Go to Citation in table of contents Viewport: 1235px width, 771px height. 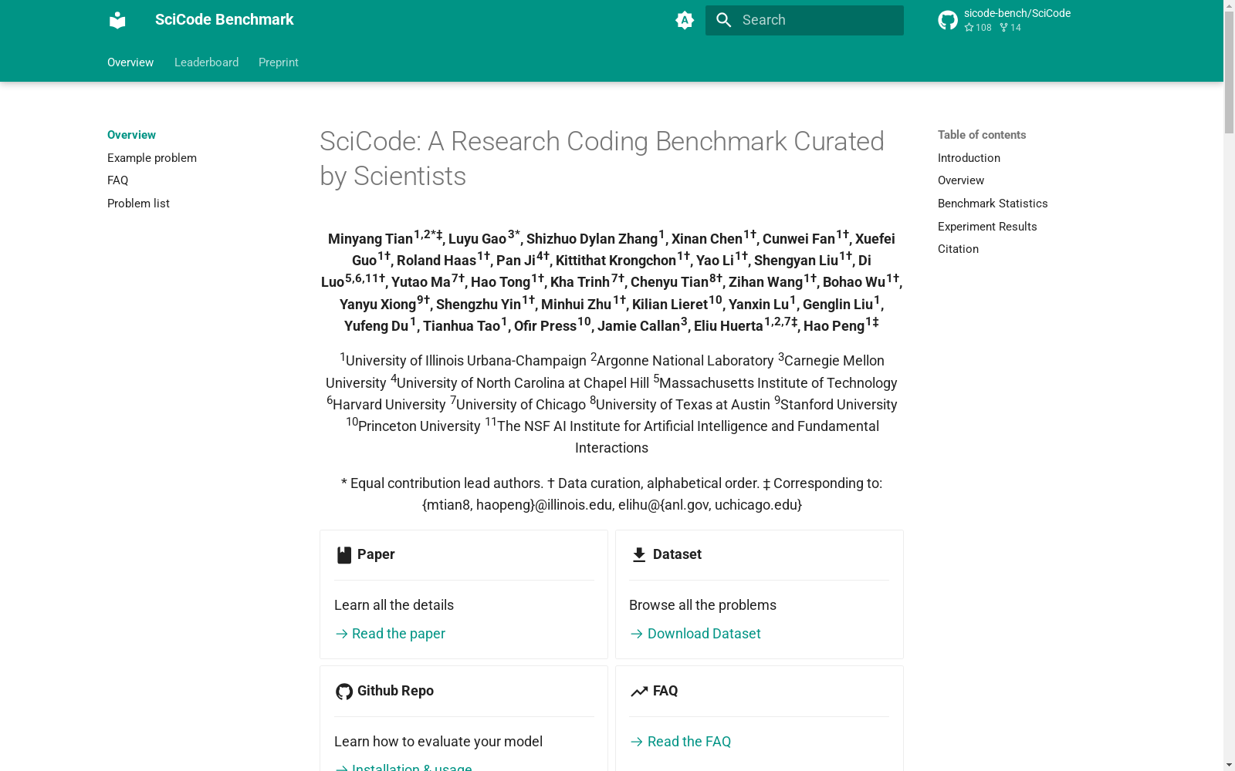point(958,249)
